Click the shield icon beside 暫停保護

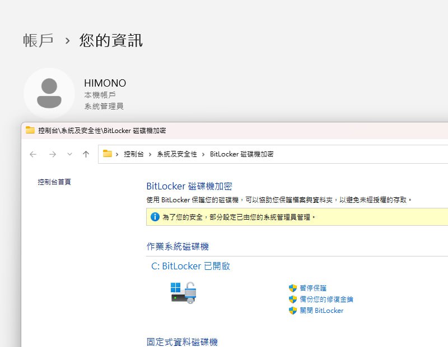[x=292, y=288]
